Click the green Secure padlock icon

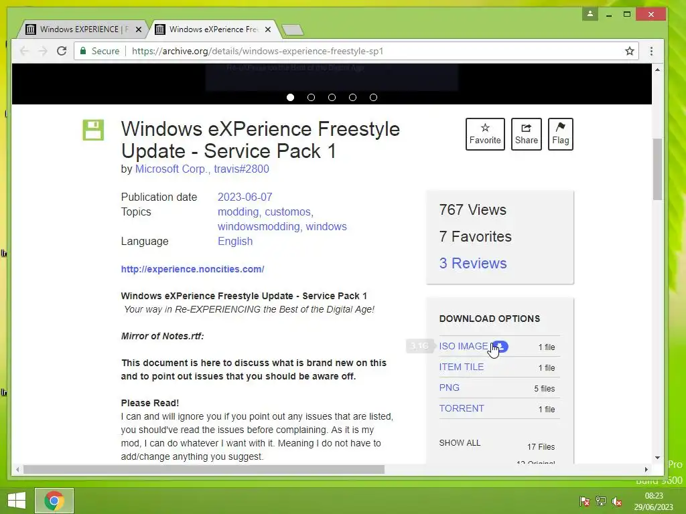pyautogui.click(x=83, y=51)
